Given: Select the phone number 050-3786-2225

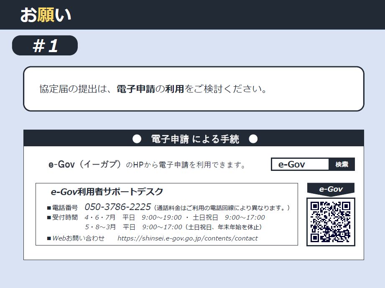Looking at the screenshot, I should click(x=117, y=207).
